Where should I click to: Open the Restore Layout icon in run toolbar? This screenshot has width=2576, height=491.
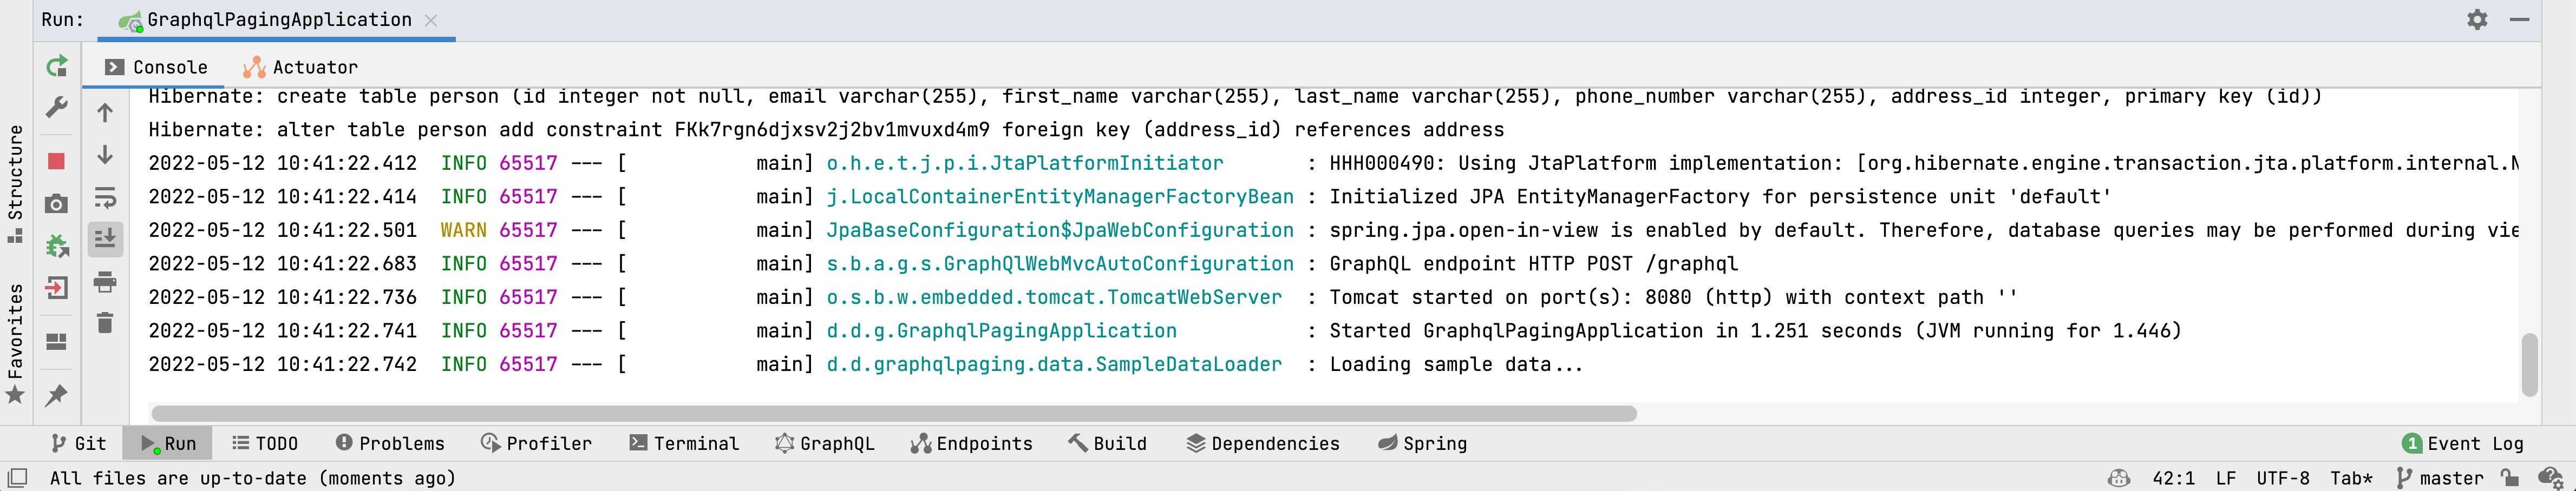point(57,341)
